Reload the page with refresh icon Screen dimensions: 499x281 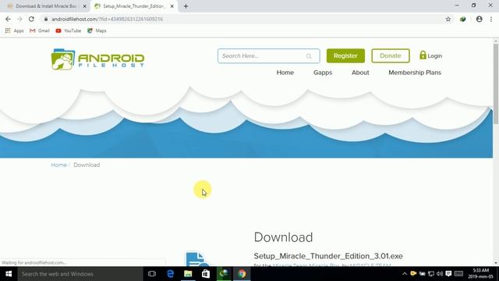31,19
